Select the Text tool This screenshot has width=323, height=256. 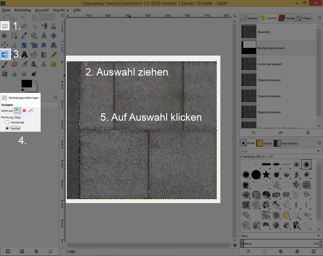(25, 54)
